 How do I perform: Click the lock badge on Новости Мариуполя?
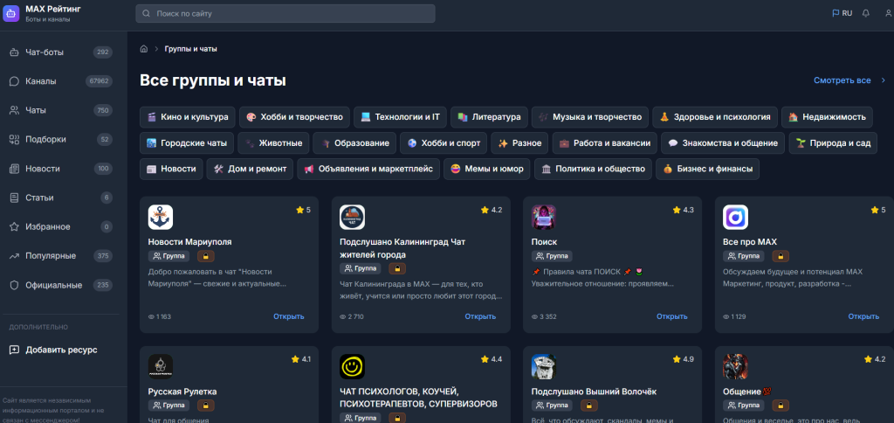coord(206,256)
